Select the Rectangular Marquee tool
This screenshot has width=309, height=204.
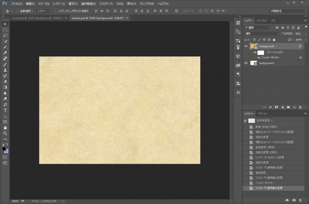click(5, 30)
